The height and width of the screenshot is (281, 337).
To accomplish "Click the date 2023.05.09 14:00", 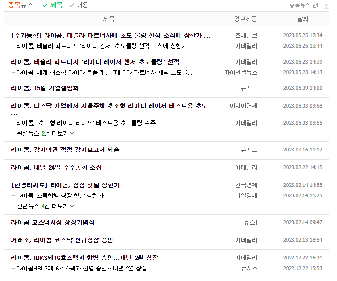I will [x=303, y=88].
